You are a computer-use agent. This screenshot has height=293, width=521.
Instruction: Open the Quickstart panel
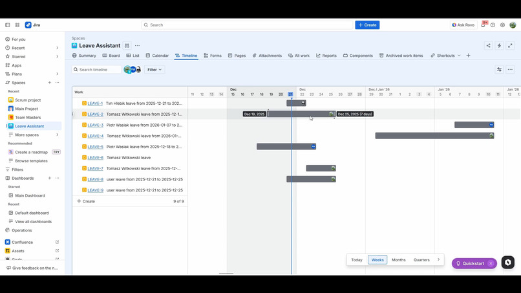pyautogui.click(x=470, y=263)
